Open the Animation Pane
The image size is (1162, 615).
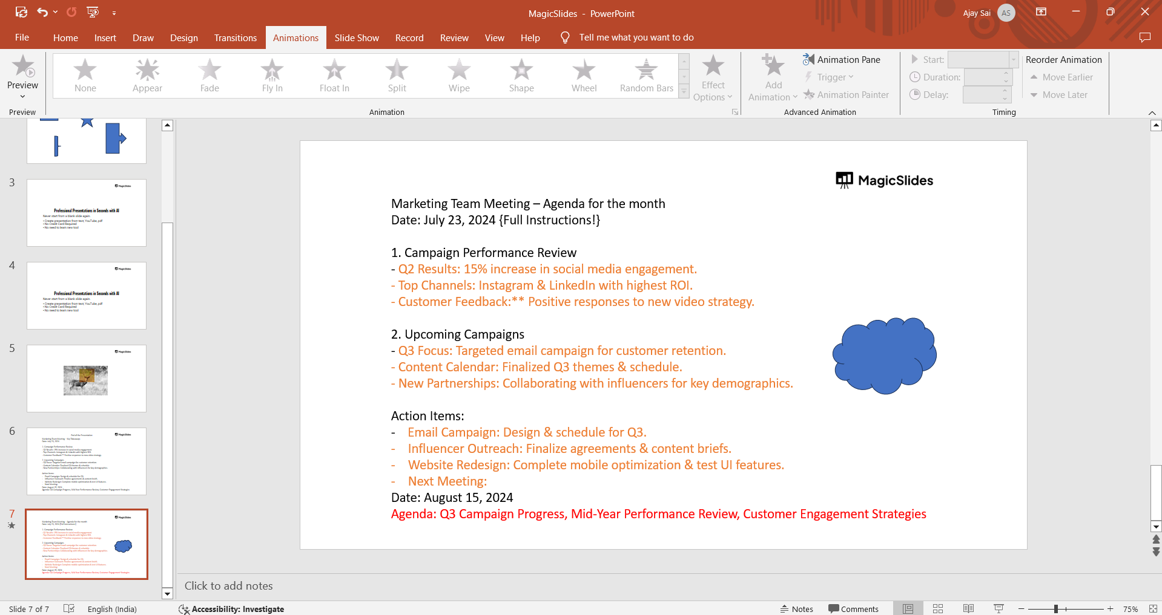(x=842, y=59)
